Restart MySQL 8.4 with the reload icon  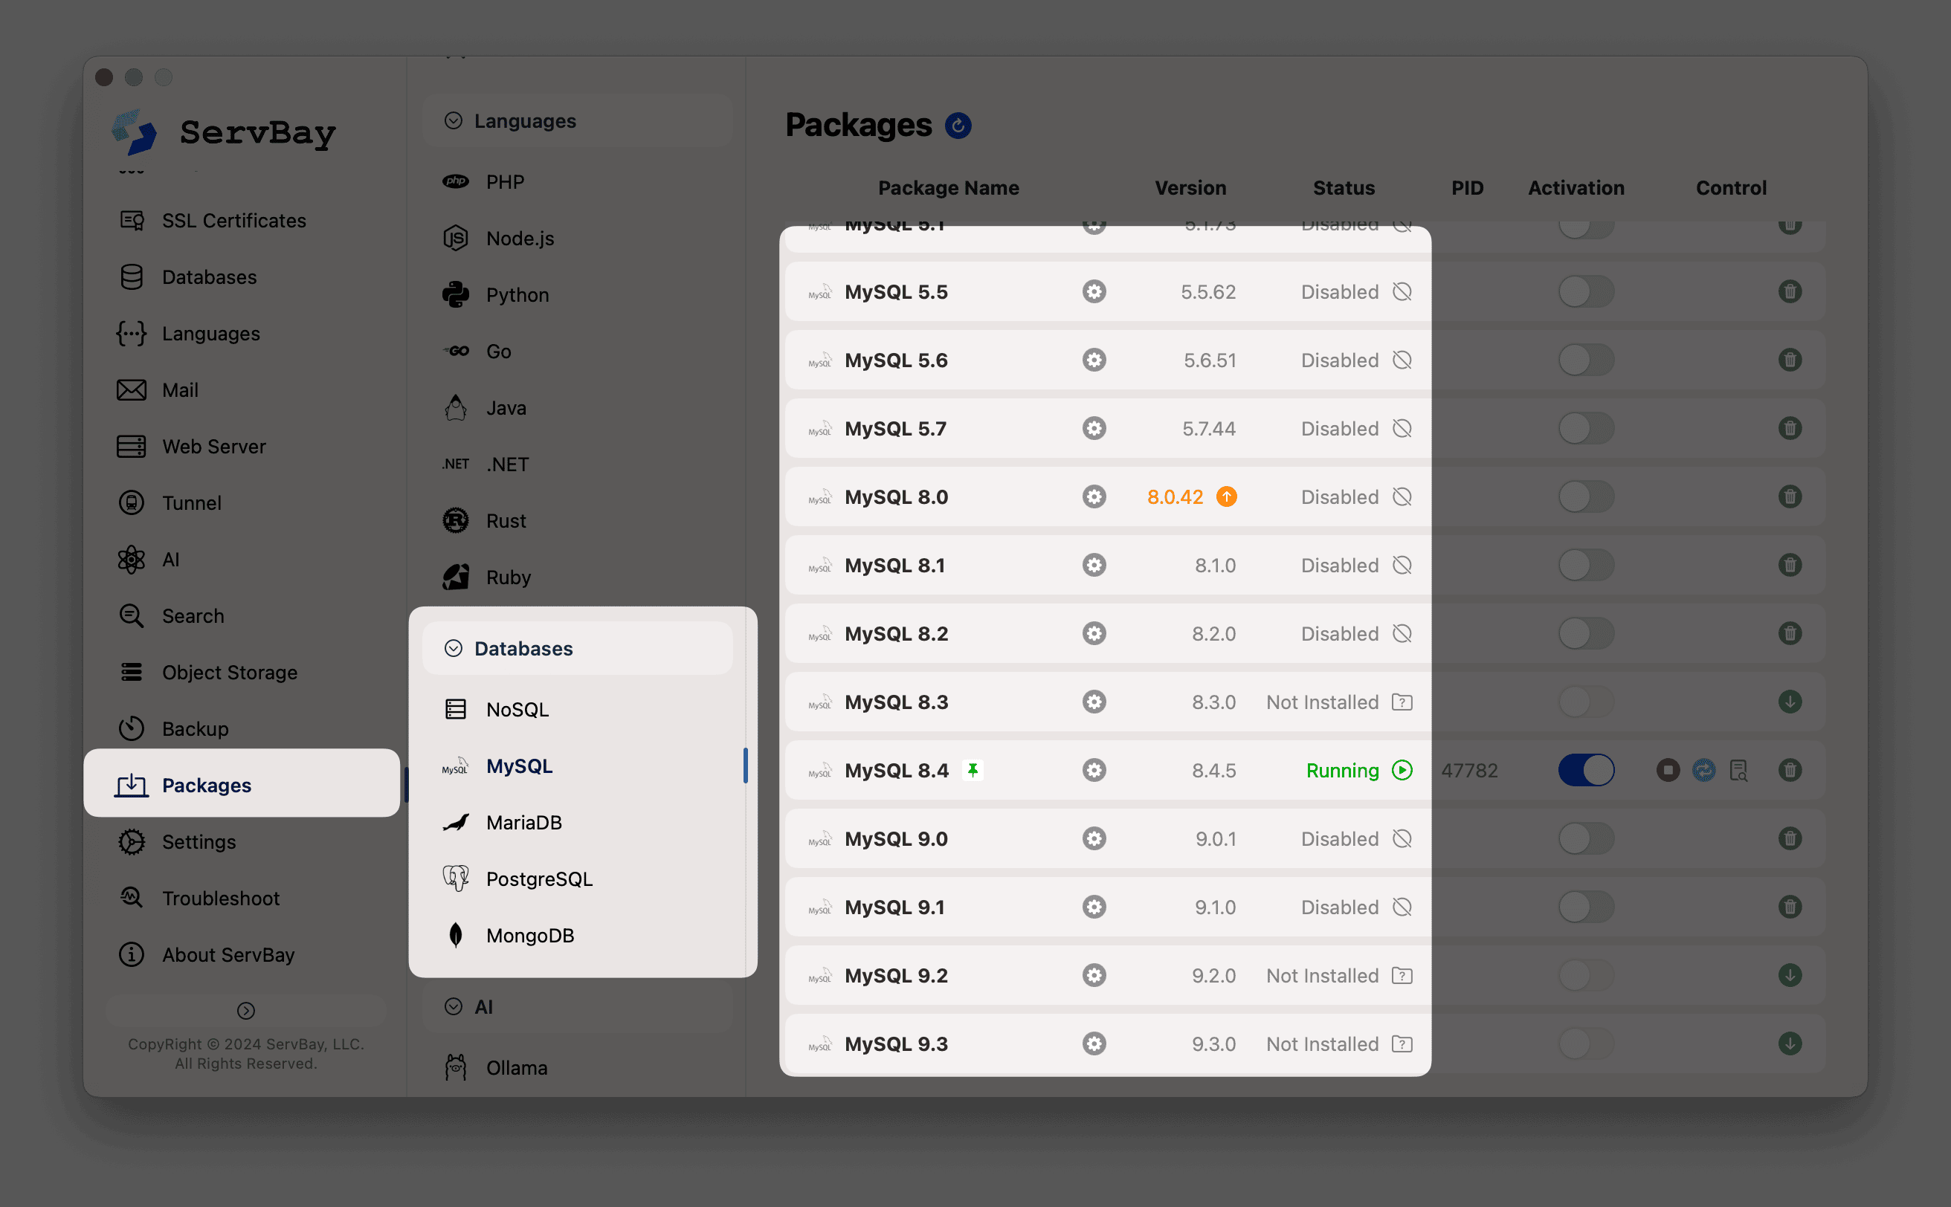point(1703,770)
